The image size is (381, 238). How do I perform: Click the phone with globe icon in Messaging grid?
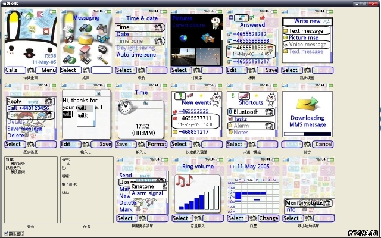coord(85,28)
